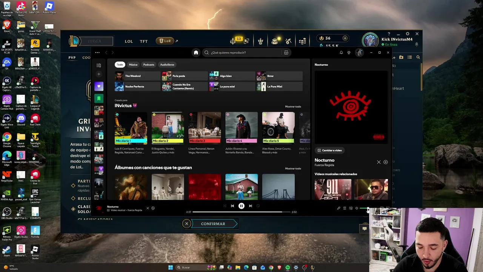Open League client settings gear
The height and width of the screenshot is (272, 483).
pyautogui.click(x=408, y=34)
